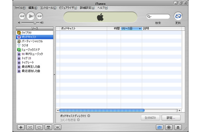Click the Apple logo in status display

tap(100, 17)
